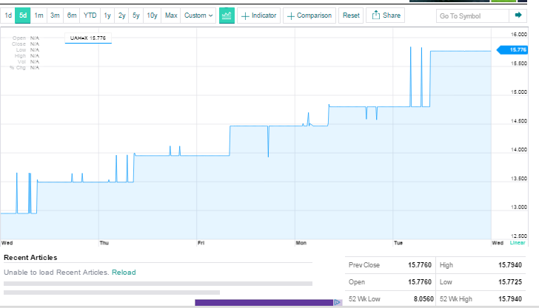Add an Indicator to the chart
539x308 pixels.
pyautogui.click(x=259, y=16)
